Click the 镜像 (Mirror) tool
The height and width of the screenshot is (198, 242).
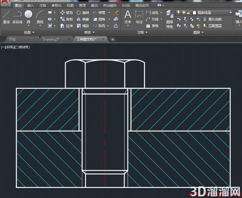[x=83, y=19]
